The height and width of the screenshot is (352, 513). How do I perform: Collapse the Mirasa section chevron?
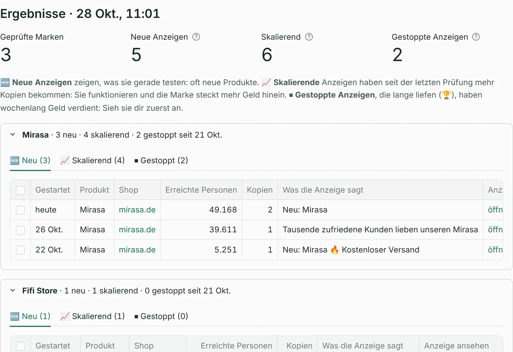[13, 135]
